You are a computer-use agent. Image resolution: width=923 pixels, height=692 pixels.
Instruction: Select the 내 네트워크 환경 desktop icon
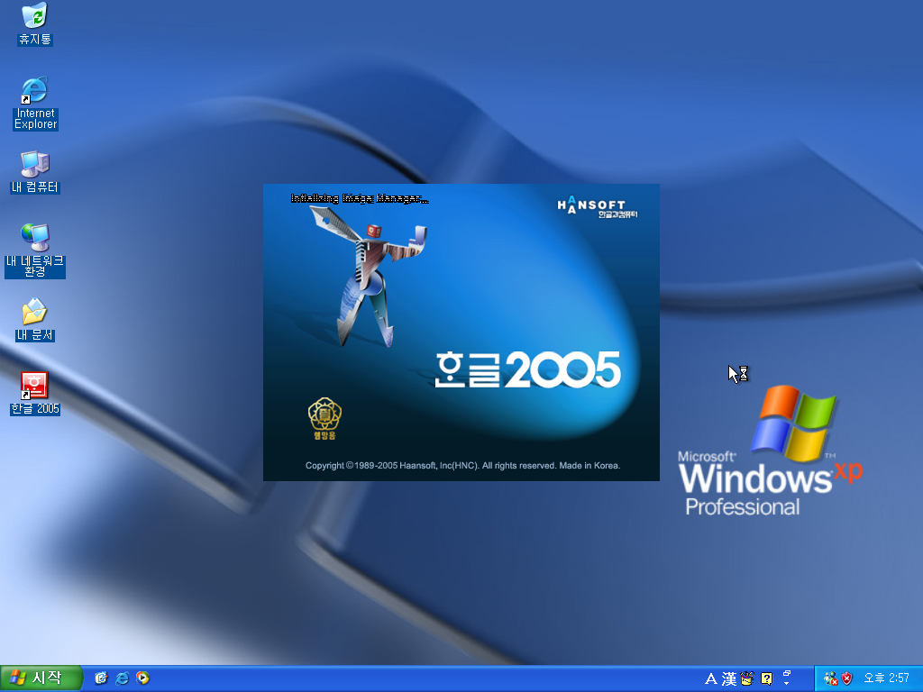(x=35, y=250)
